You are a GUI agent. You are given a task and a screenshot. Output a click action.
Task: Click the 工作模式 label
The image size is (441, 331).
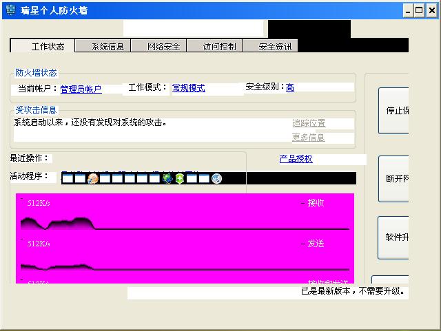point(147,87)
